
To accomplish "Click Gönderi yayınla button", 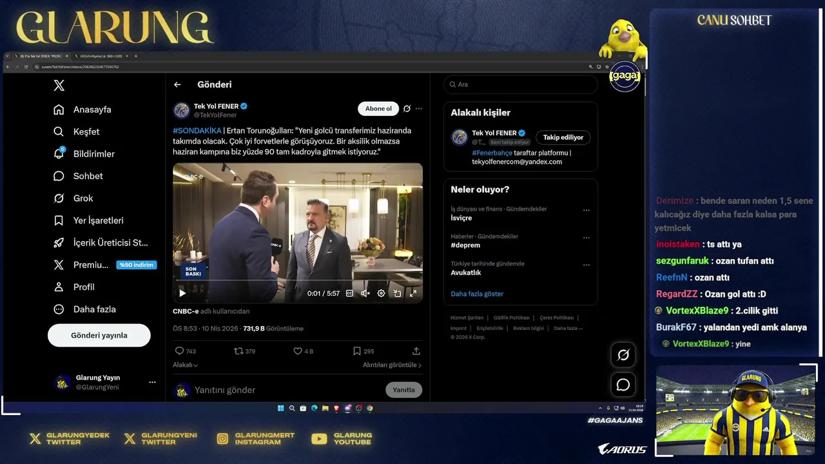I will click(x=99, y=335).
